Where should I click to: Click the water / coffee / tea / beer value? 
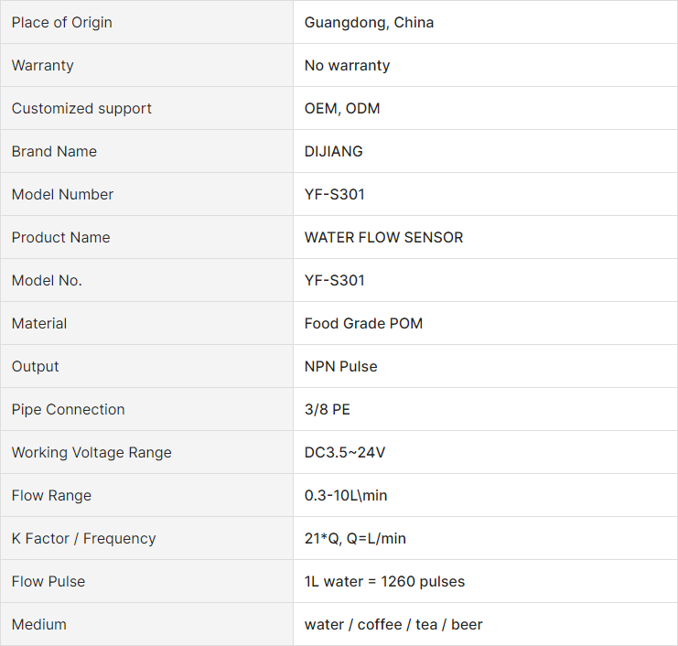tap(393, 625)
